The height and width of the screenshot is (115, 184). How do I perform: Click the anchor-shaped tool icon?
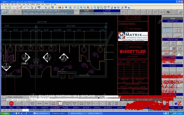pyautogui.click(x=162, y=12)
